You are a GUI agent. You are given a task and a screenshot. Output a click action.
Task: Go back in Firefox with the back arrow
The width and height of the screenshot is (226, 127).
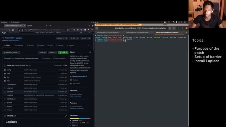(x=2, y=30)
